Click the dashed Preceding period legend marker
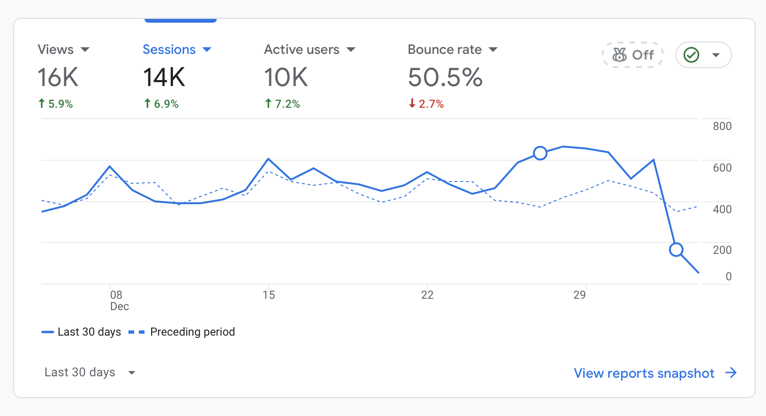 click(136, 332)
